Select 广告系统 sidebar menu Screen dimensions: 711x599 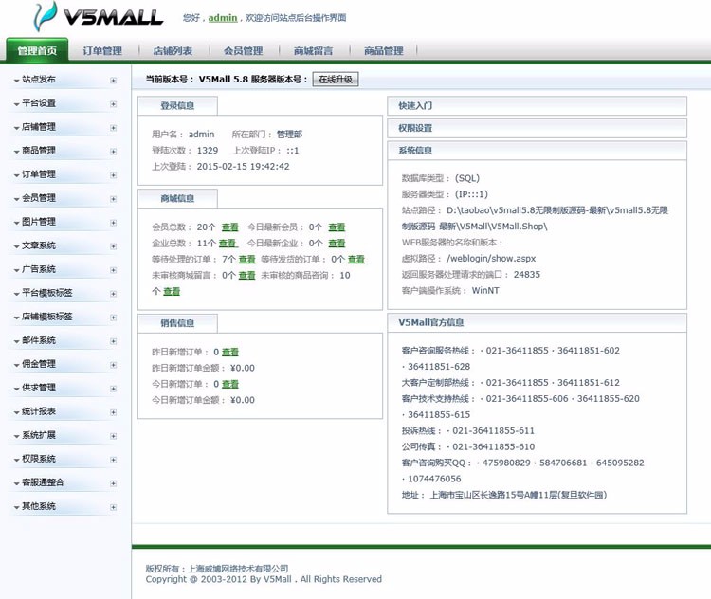(39, 269)
